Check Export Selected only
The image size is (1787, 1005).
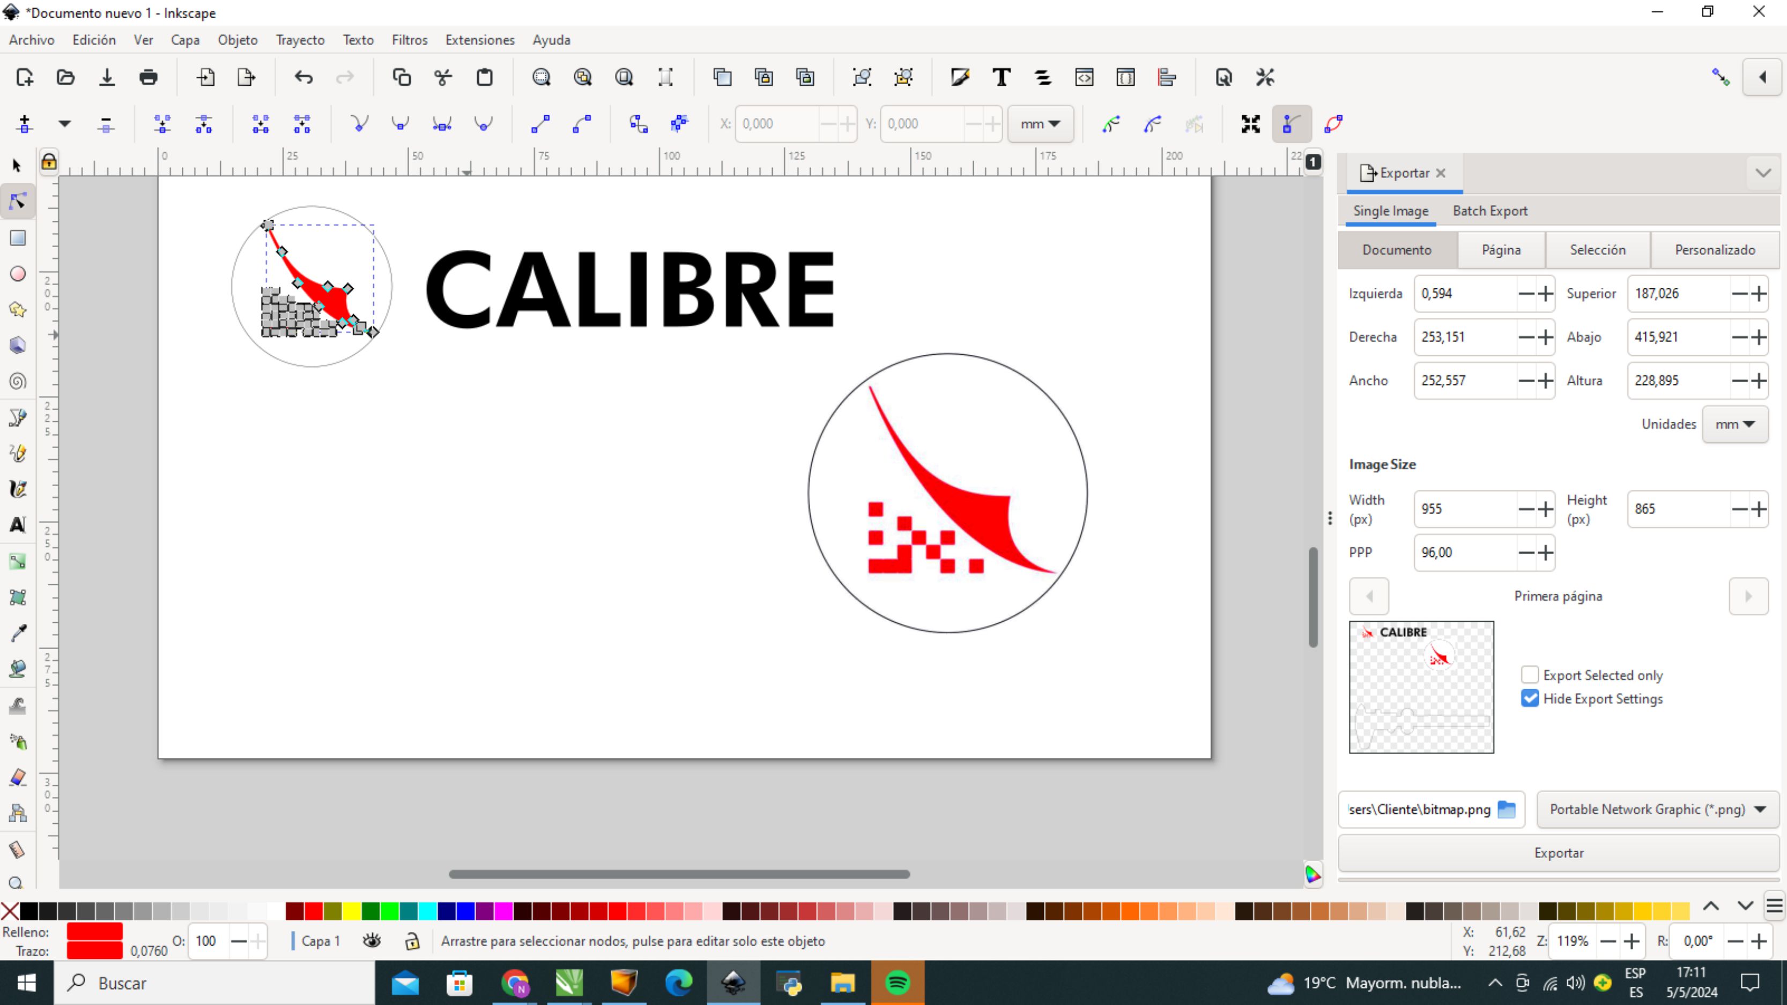click(1530, 675)
